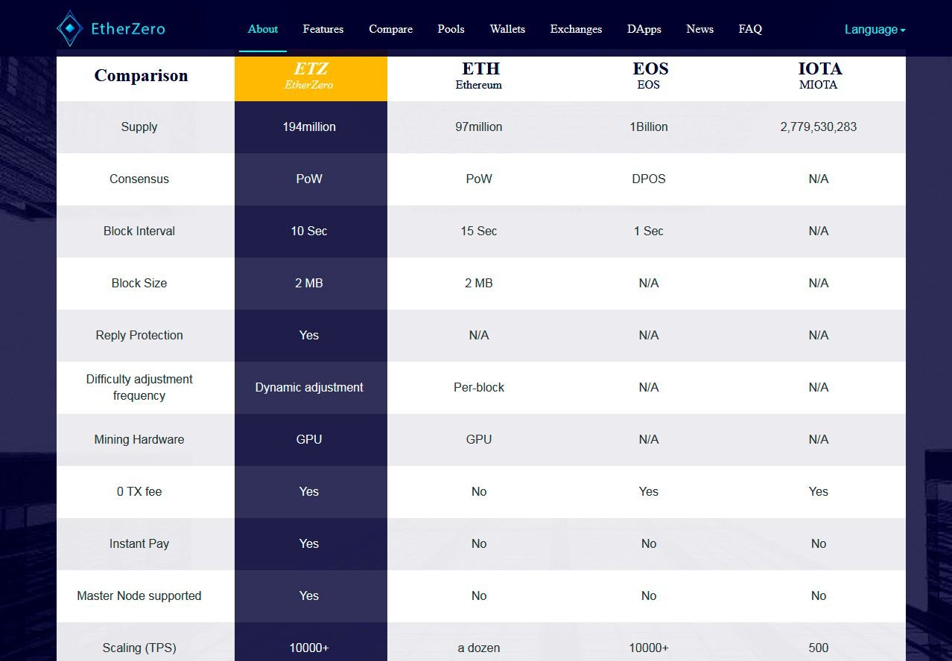Navigate to Pools
This screenshot has width=952, height=661.
pyautogui.click(x=451, y=29)
